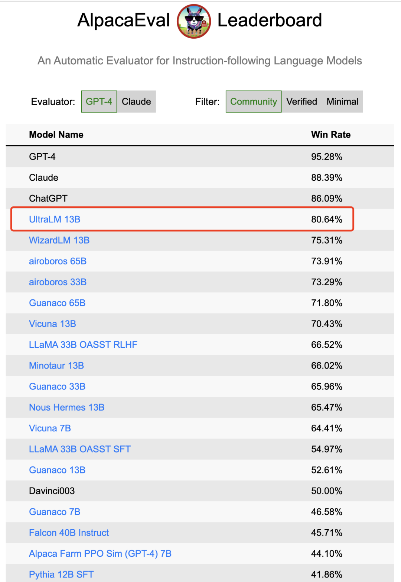
Task: Click the 45.71% win rate value
Action: tap(327, 533)
